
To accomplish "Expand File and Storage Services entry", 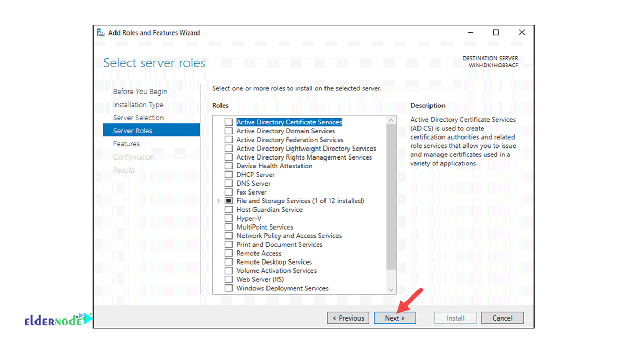I will coord(219,200).
